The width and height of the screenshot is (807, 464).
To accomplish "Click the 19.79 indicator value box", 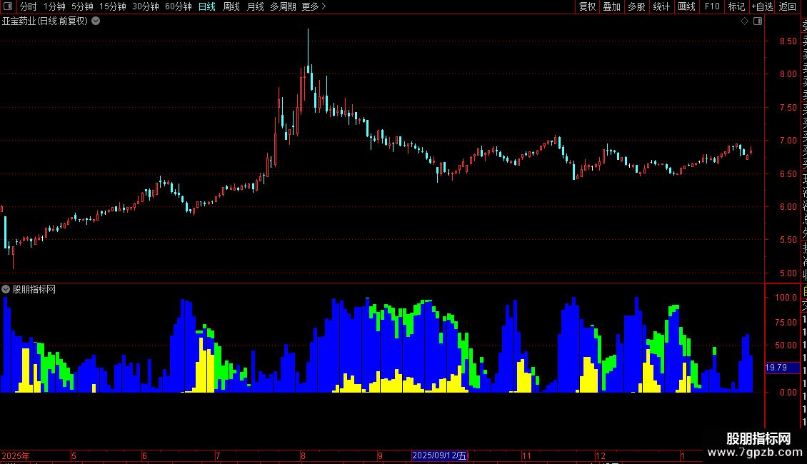I will 782,368.
